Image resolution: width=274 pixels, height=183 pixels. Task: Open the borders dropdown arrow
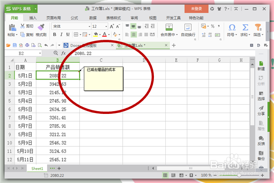[80, 35]
